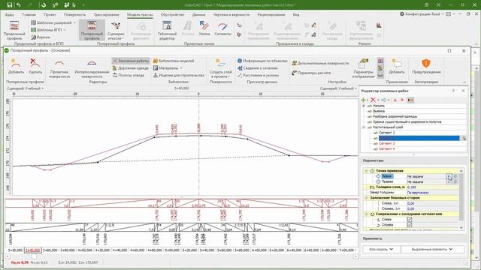Viewport: 481px width, 270px height.
Task: Click the Замер толщины value По вертикали
Action: click(x=432, y=193)
